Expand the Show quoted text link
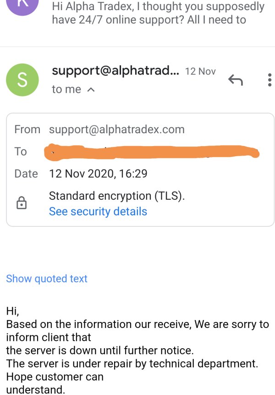The width and height of the screenshot is (275, 395). (x=47, y=279)
